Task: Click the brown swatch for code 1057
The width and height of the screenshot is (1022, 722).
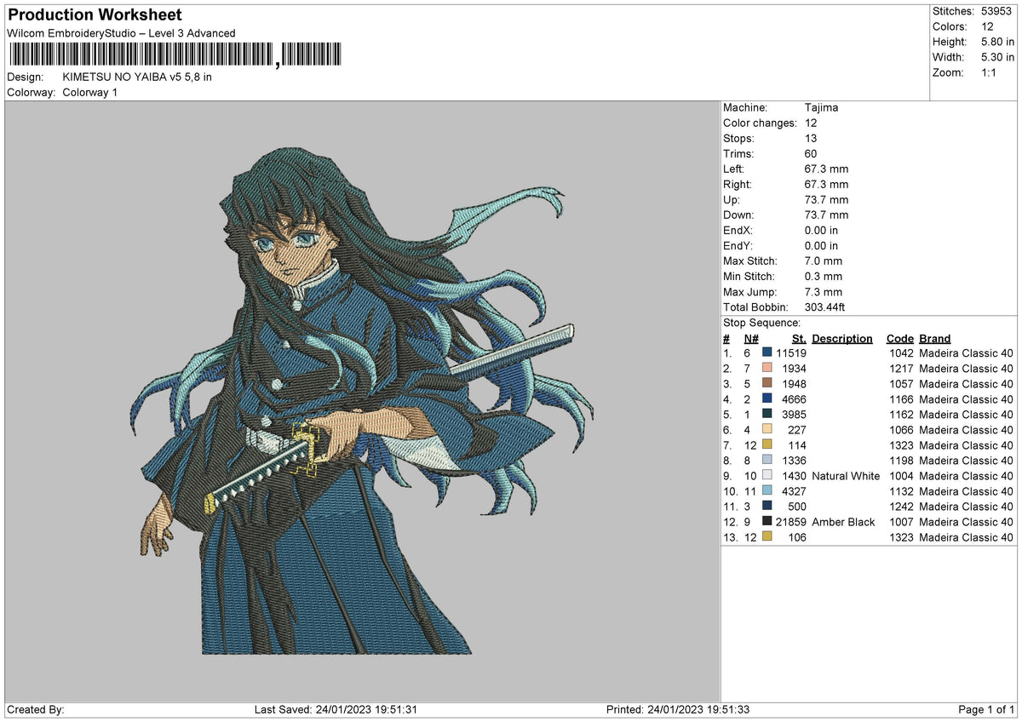Action: (x=767, y=383)
